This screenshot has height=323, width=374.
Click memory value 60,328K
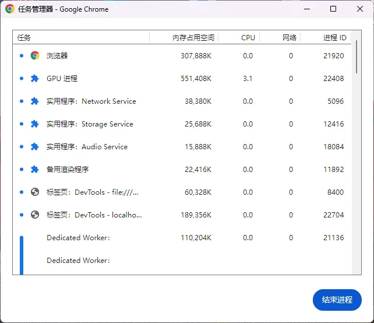pyautogui.click(x=198, y=192)
